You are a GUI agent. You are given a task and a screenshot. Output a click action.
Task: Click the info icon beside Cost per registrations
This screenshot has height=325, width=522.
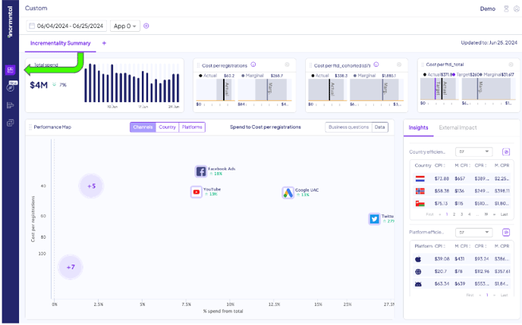(x=253, y=64)
